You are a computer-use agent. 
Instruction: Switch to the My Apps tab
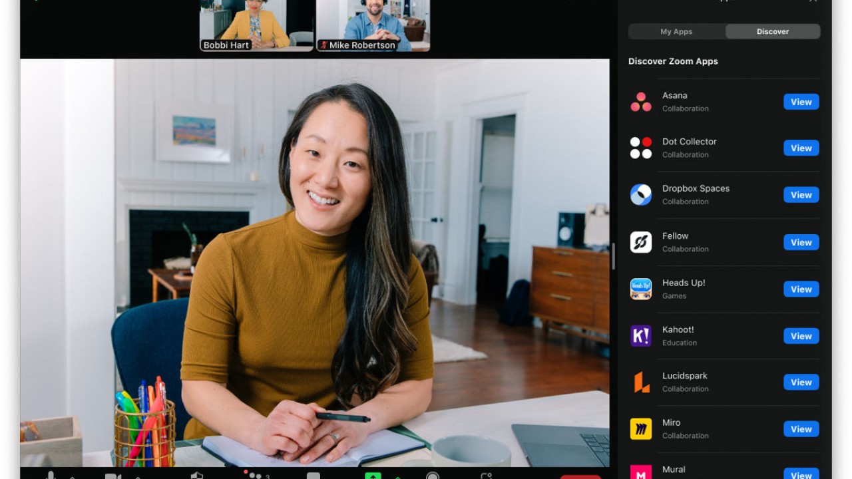pos(676,31)
